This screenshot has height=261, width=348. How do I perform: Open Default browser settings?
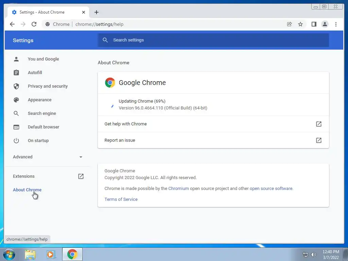43,127
